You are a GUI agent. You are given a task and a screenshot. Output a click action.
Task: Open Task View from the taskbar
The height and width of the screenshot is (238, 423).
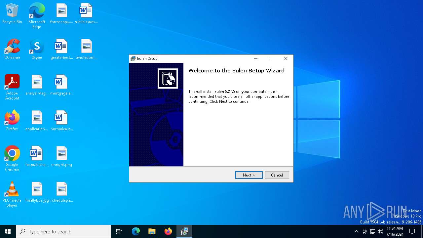coord(119,231)
